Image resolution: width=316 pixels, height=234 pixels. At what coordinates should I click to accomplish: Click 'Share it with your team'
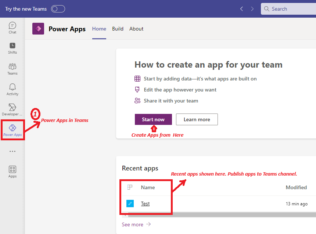click(x=171, y=101)
